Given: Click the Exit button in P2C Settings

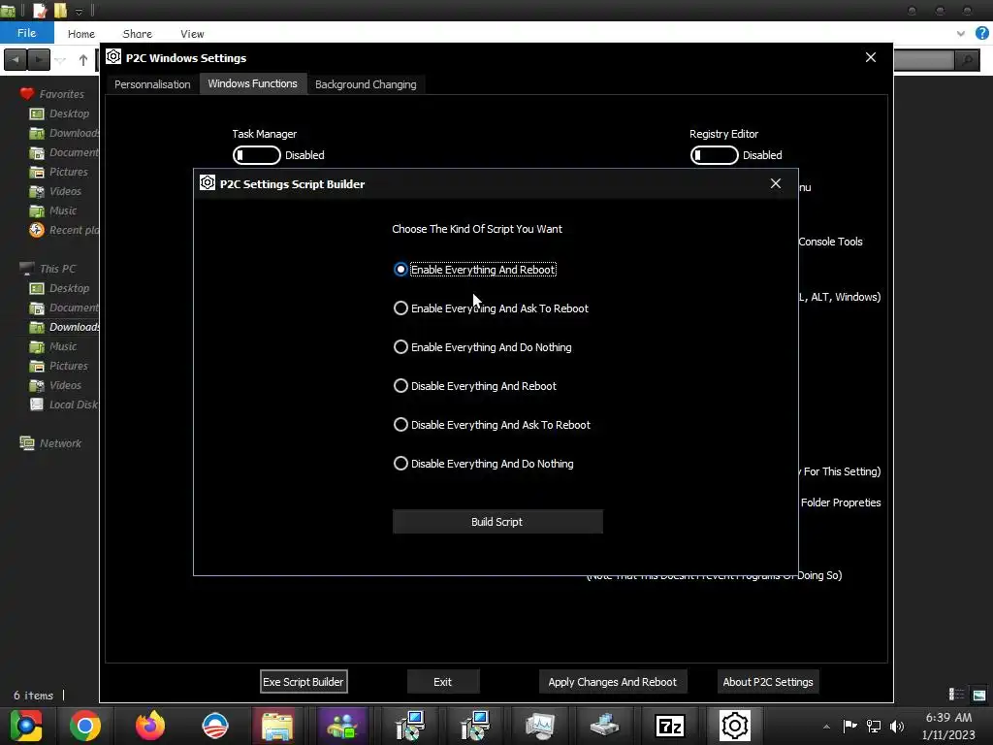Looking at the screenshot, I should click(442, 682).
